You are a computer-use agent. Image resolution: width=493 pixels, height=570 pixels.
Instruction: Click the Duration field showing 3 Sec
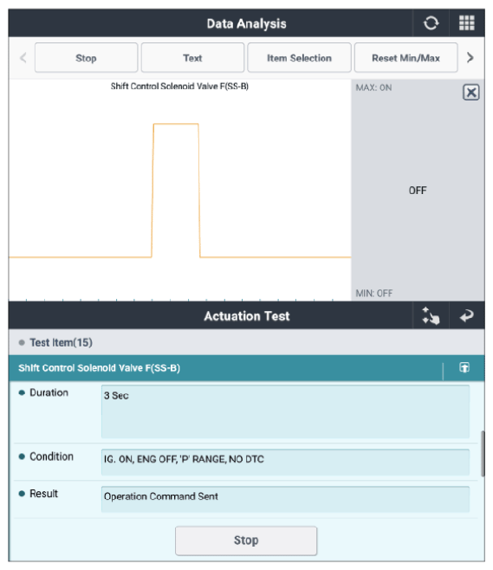(x=285, y=411)
